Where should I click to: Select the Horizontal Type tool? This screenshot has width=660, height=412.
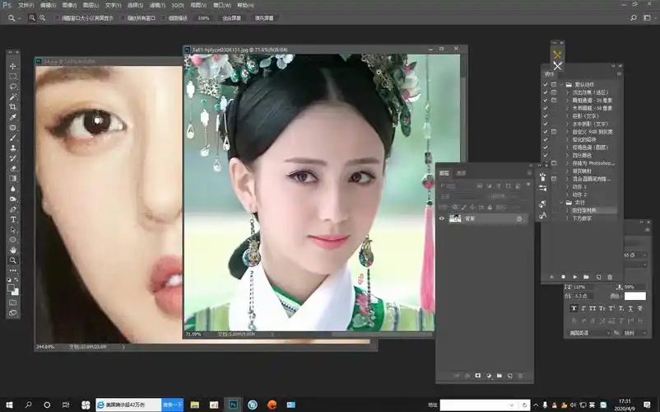(x=13, y=219)
